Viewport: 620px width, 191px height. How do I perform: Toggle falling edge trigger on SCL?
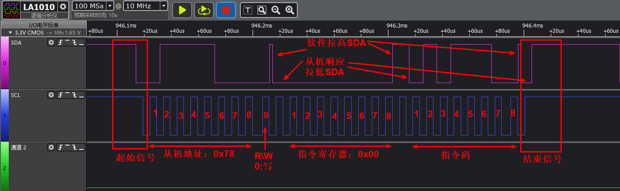pos(74,95)
